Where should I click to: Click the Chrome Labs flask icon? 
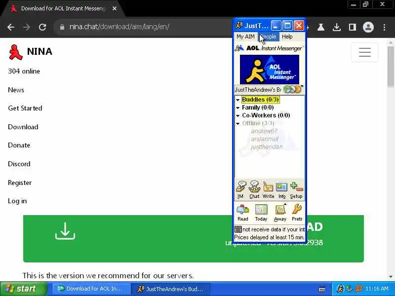point(320,27)
